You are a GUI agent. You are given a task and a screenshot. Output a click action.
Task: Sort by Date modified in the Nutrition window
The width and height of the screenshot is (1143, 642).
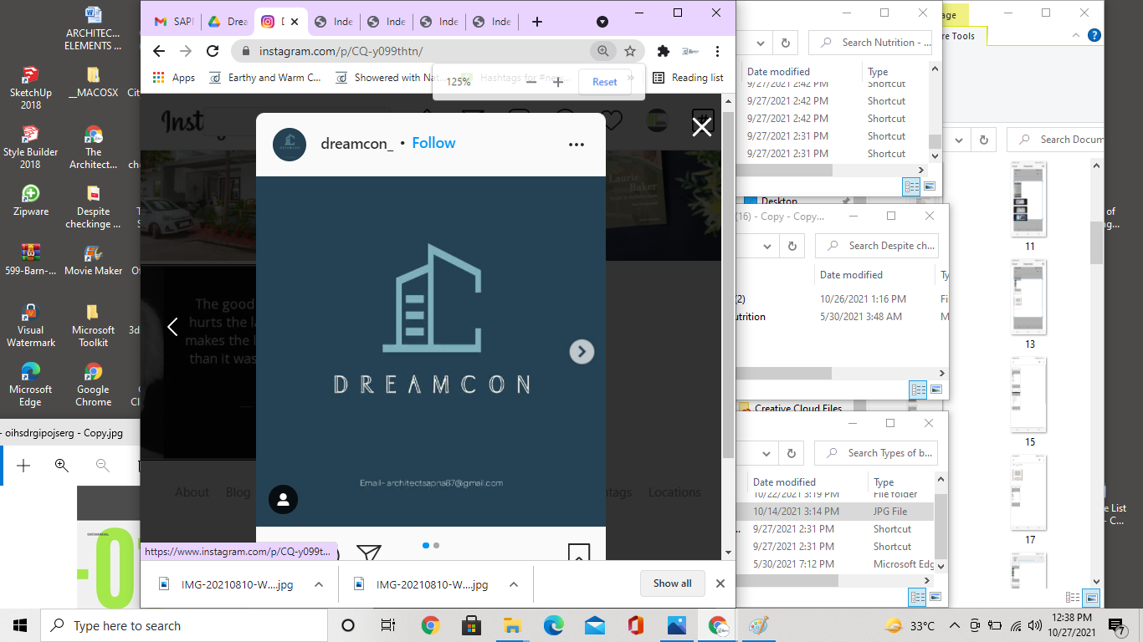pos(778,72)
